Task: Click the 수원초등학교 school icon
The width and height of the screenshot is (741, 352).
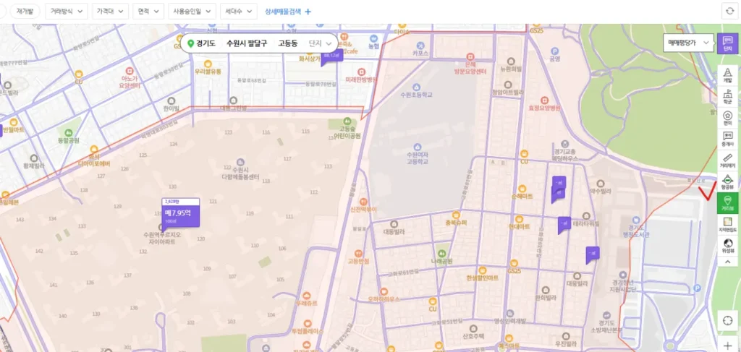Action: [416, 87]
